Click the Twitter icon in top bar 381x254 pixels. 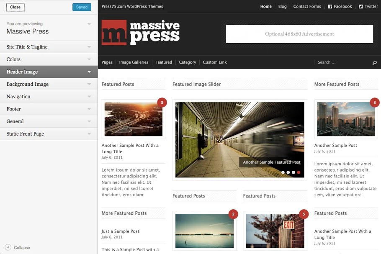pos(360,7)
